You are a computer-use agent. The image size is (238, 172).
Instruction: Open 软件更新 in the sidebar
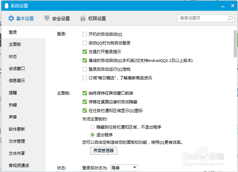pyautogui.click(x=23, y=129)
